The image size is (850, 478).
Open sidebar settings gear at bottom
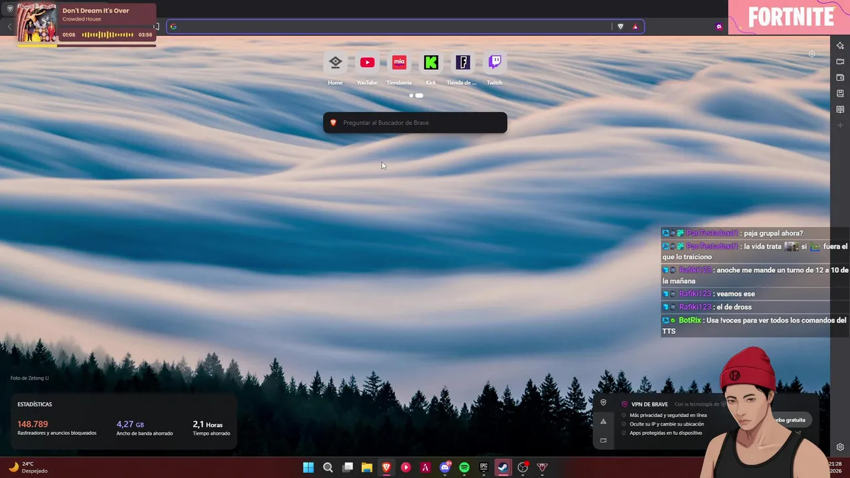[x=840, y=447]
